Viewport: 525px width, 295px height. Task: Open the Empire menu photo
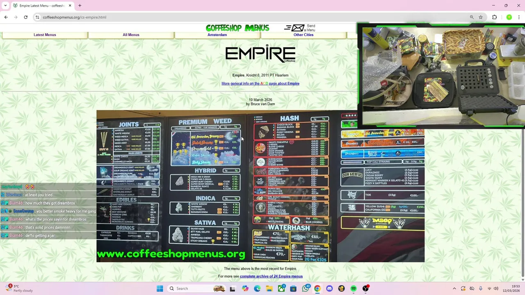[x=260, y=186]
